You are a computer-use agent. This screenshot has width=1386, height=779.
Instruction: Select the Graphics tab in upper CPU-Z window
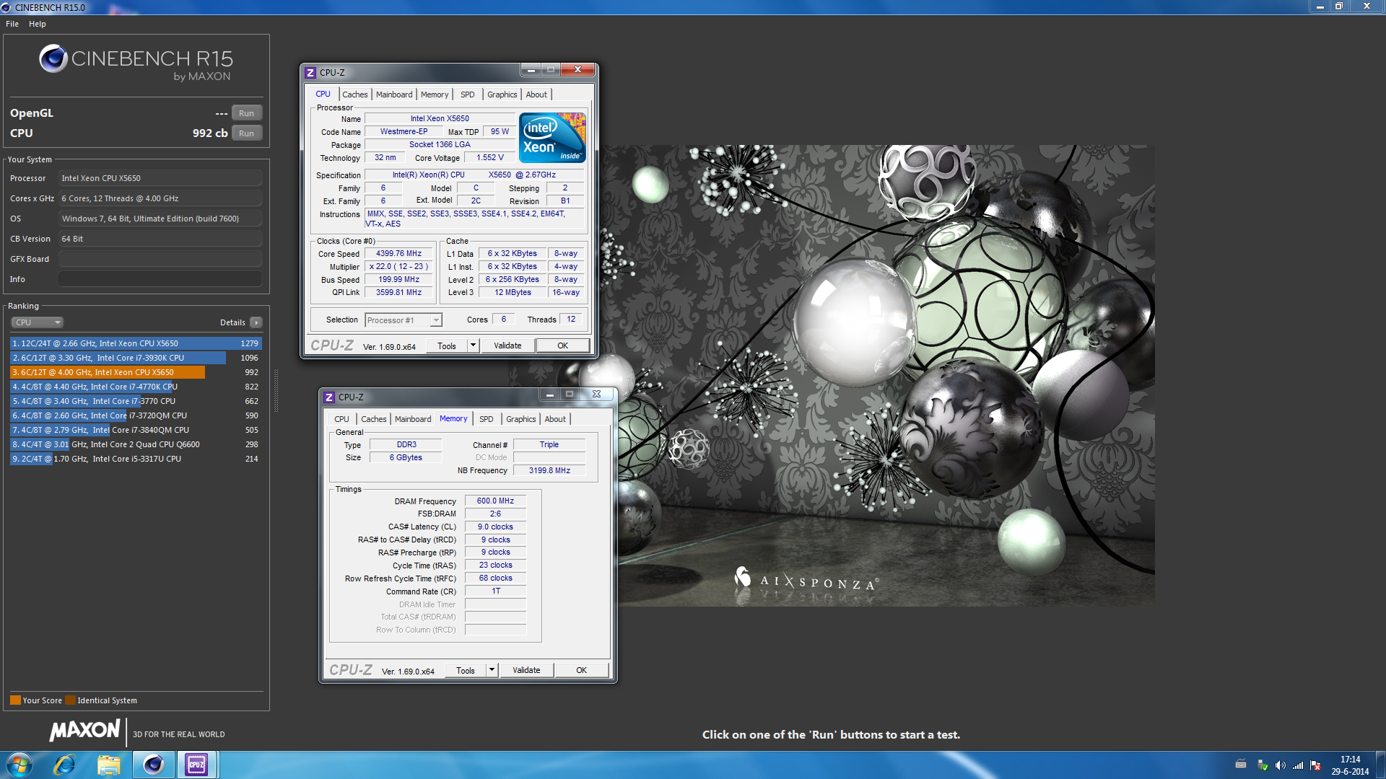pos(502,94)
